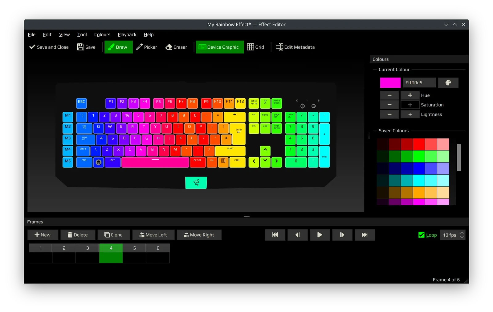Clone the current frame
The width and height of the screenshot is (493, 312).
(x=114, y=235)
